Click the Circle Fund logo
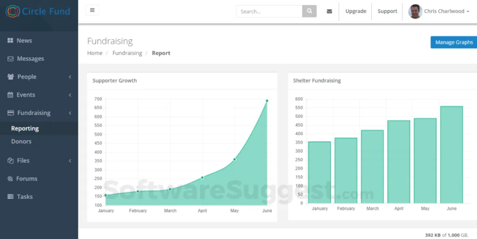The width and height of the screenshot is (477, 239). pos(38,11)
